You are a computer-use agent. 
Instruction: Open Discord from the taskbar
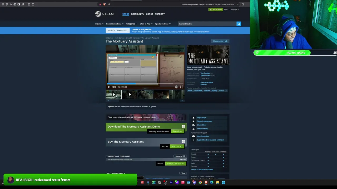click(194, 182)
